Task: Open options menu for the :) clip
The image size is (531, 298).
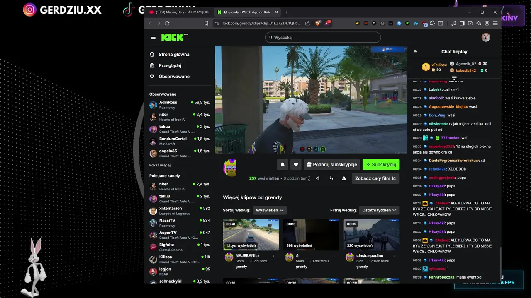Action: (x=334, y=256)
